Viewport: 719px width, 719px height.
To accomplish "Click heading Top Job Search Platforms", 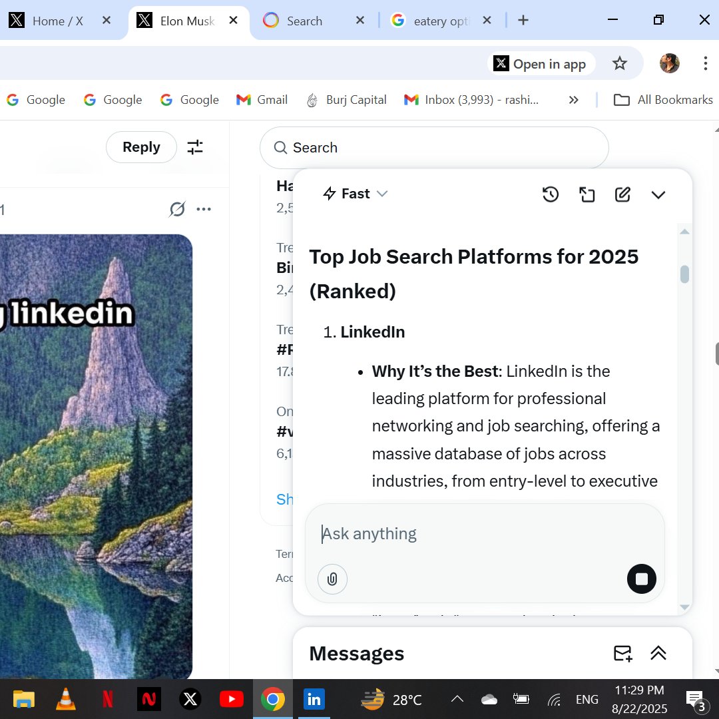I will pos(473,274).
